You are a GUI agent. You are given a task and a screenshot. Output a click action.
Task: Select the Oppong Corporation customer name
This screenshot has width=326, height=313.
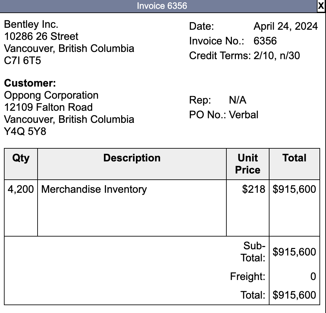pos(51,95)
